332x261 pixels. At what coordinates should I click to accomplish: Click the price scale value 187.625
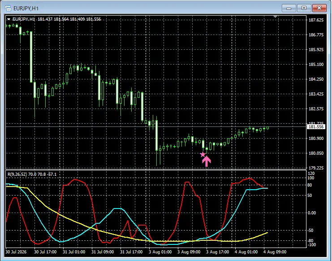click(x=316, y=20)
